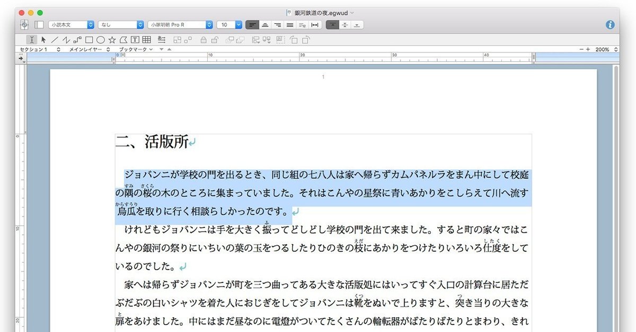The image size is (636, 332).
Task: Set paragraph alignment to left
Action: (x=252, y=25)
